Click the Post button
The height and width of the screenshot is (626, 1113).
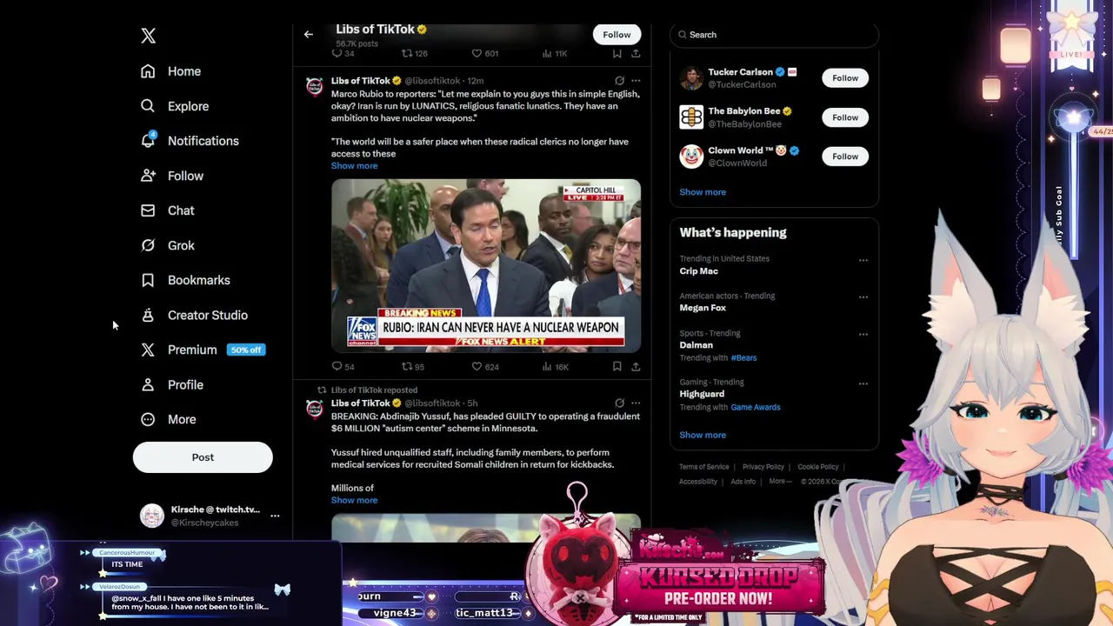click(203, 457)
